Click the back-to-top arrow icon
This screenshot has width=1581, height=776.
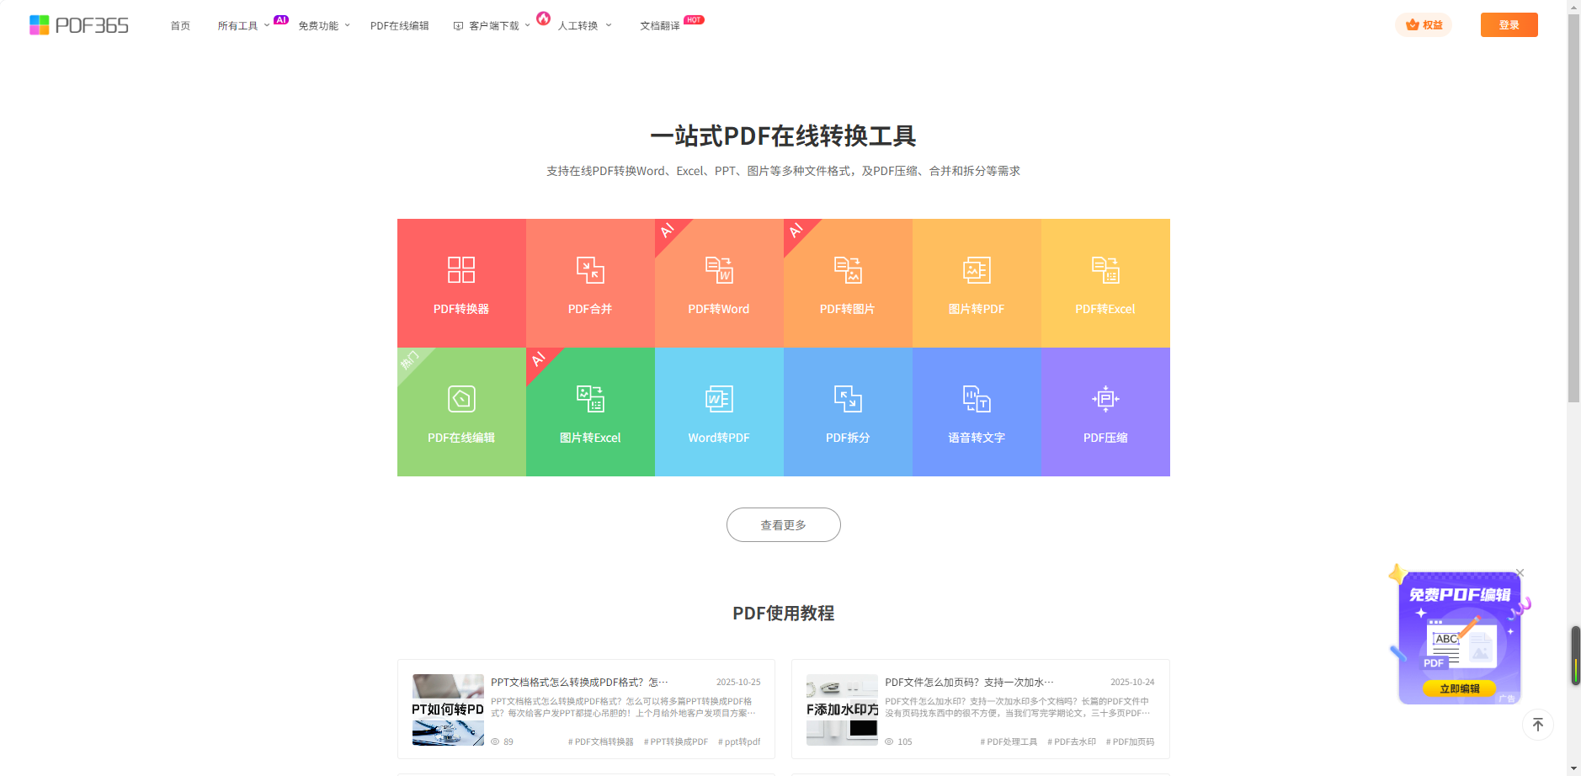click(1537, 725)
